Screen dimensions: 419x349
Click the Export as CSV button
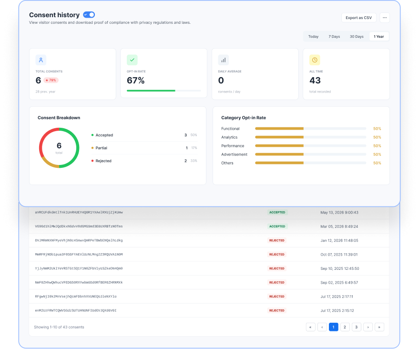tap(358, 18)
